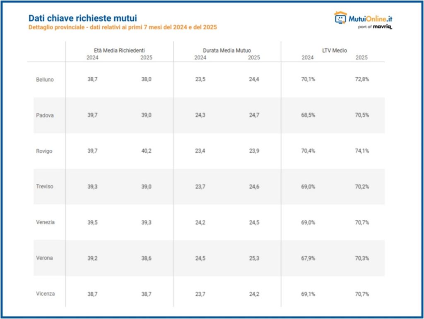
Task: Click Rovigo's 2025 average age 40,2
Action: (x=146, y=151)
